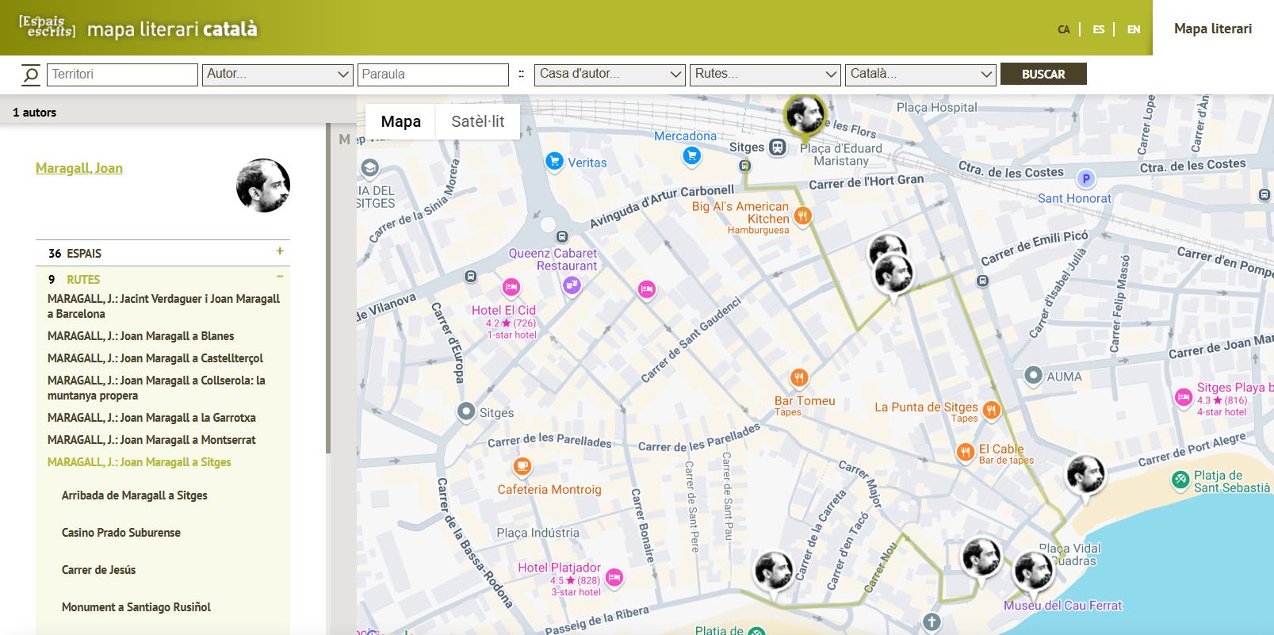The width and height of the screenshot is (1274, 635).
Task: Switch map to Satèl·lit view
Action: click(477, 121)
